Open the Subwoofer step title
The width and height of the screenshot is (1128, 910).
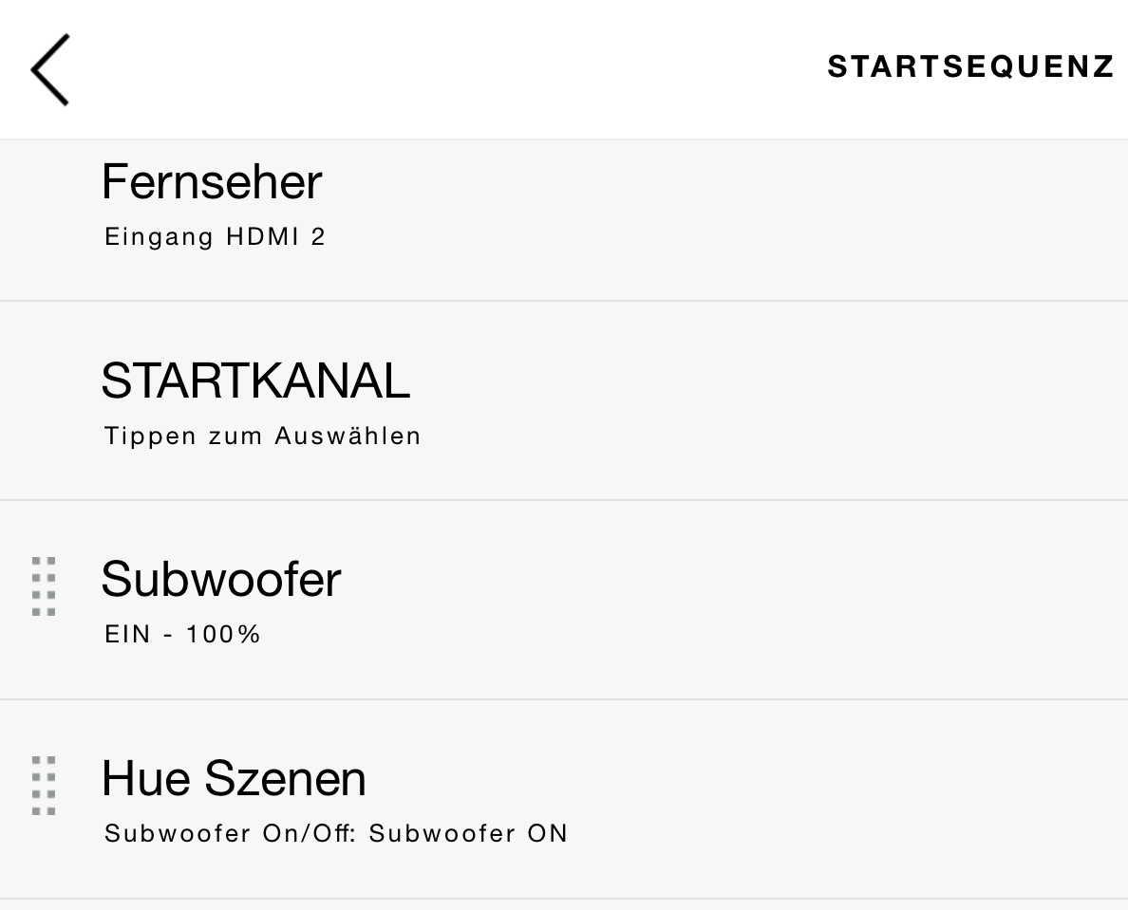[221, 579]
